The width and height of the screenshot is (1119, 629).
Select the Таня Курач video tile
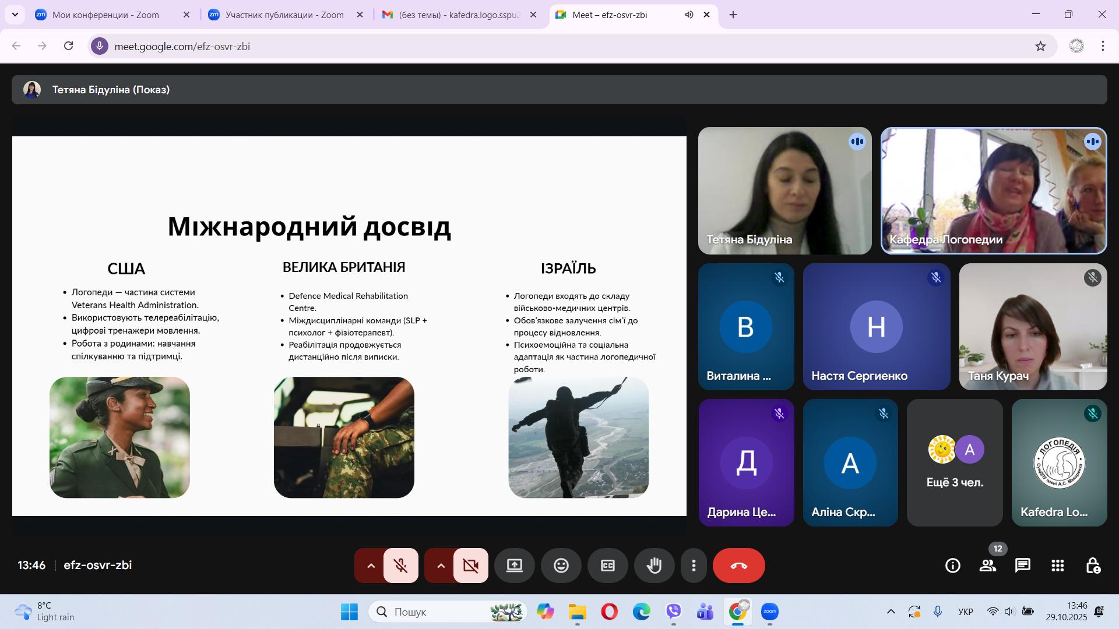click(1033, 326)
